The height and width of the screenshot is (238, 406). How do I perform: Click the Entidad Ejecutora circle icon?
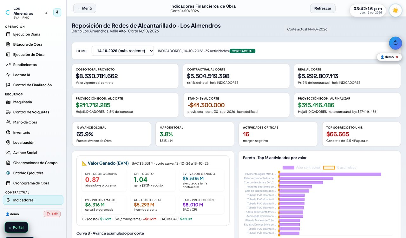[8, 173]
